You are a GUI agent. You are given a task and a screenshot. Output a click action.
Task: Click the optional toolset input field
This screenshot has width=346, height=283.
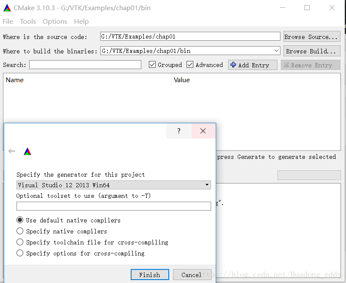click(114, 206)
